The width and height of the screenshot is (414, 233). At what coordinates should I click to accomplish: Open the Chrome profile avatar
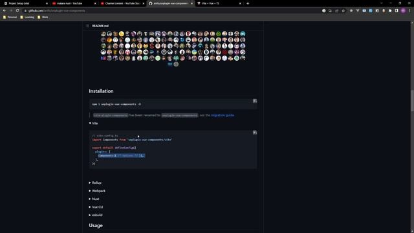(403, 10)
